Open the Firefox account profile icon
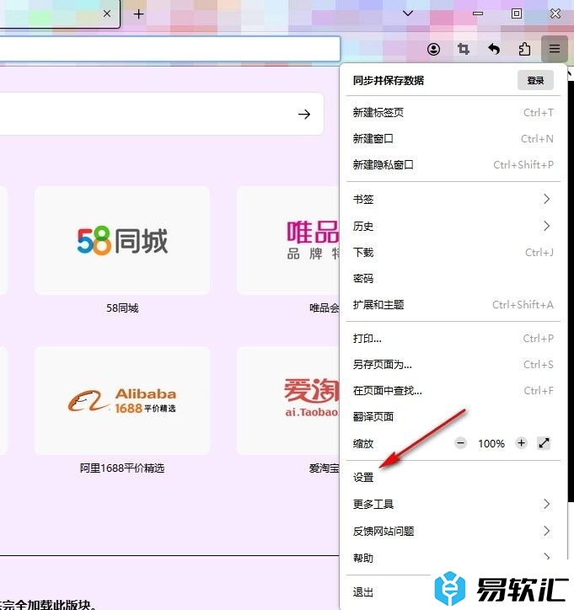This screenshot has height=610, width=574. click(433, 49)
